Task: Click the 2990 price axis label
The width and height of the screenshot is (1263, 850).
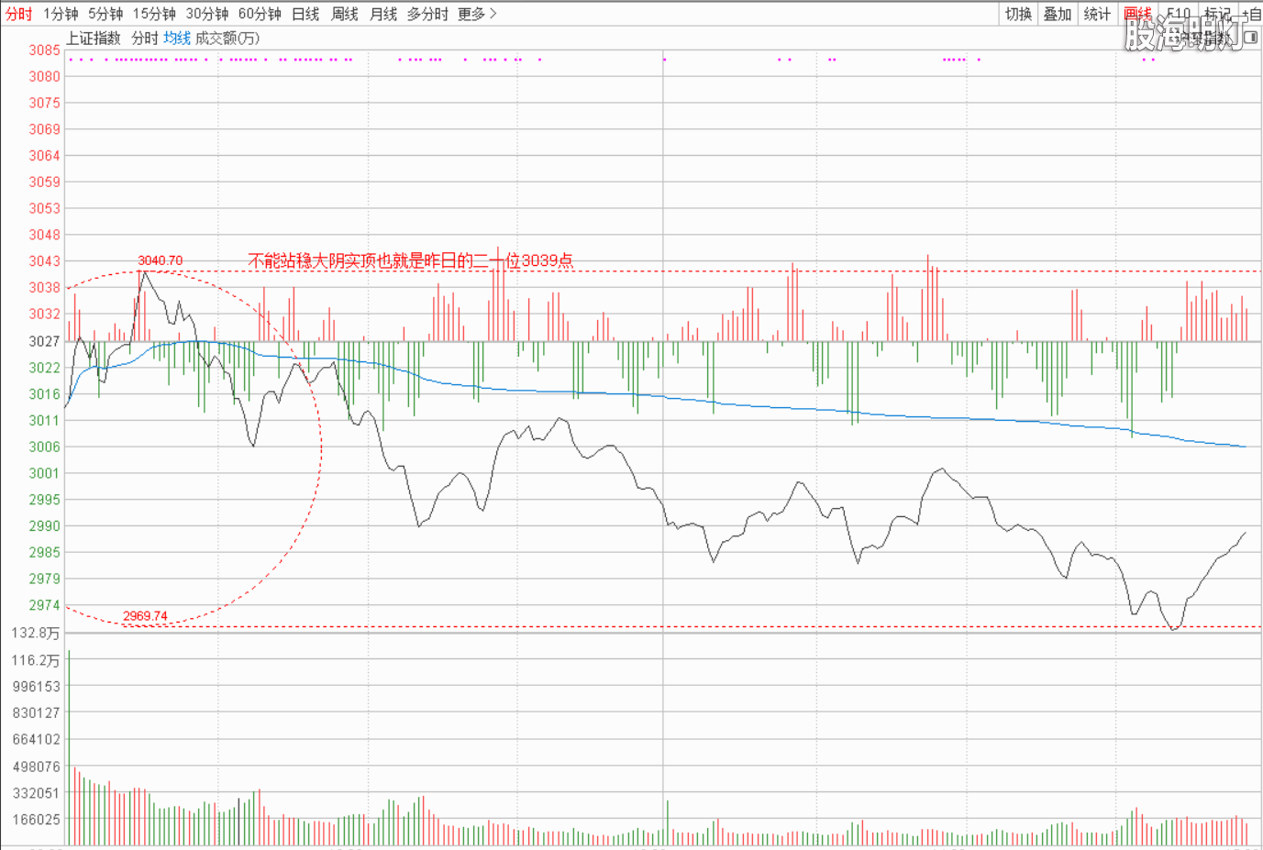Action: [44, 526]
